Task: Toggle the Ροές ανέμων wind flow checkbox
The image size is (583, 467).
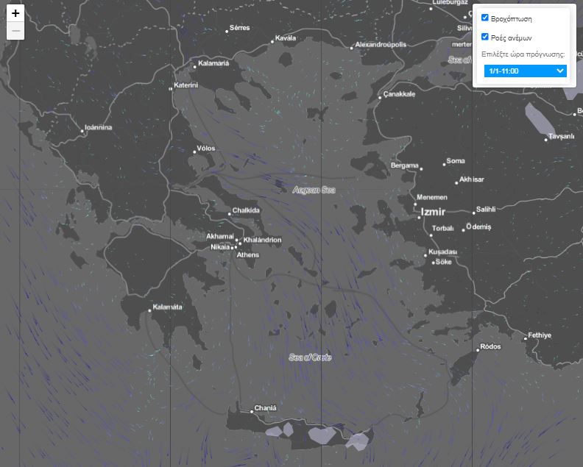Action: (x=485, y=37)
